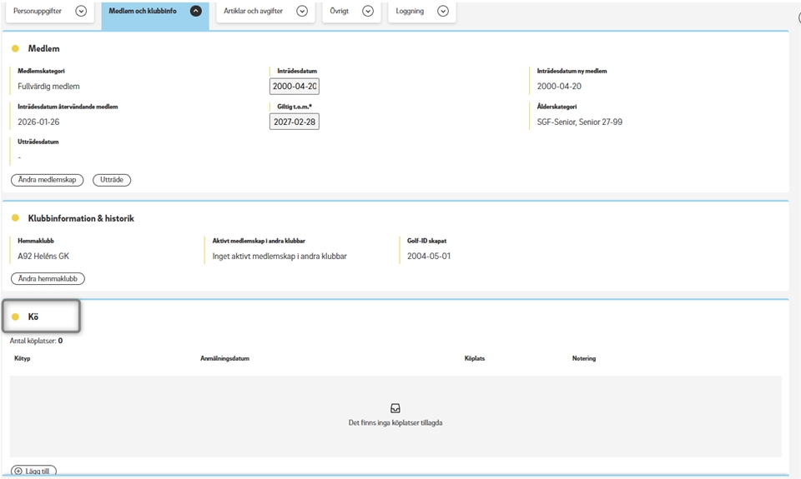Expand the Personuppgifter chevron icon
This screenshot has height=479, width=801.
(81, 11)
